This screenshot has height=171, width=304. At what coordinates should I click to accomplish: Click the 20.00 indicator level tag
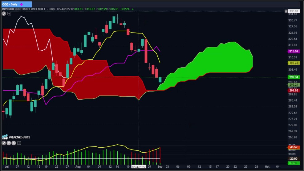point(294,159)
